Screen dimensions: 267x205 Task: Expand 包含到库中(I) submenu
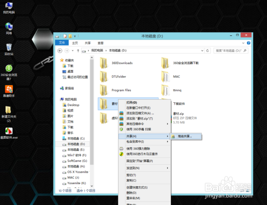(x=144, y=142)
